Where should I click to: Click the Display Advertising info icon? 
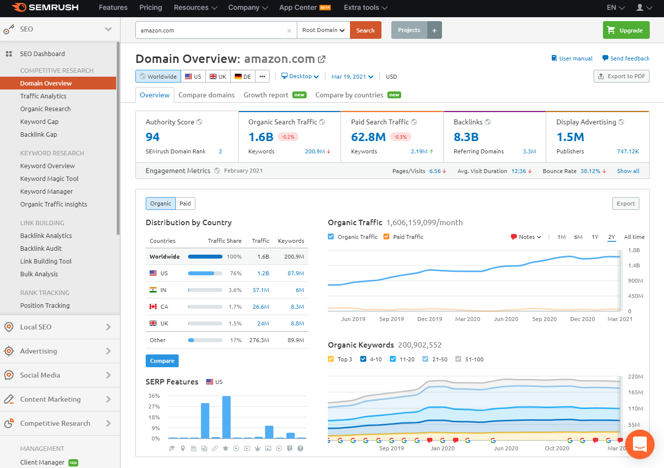[621, 122]
